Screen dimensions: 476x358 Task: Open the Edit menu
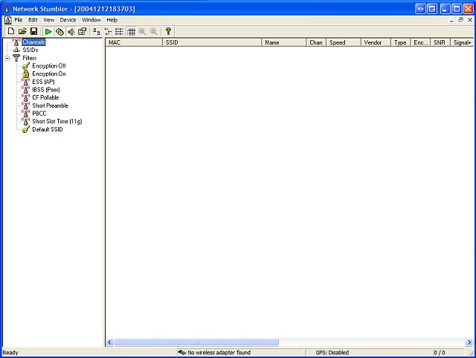(x=33, y=20)
